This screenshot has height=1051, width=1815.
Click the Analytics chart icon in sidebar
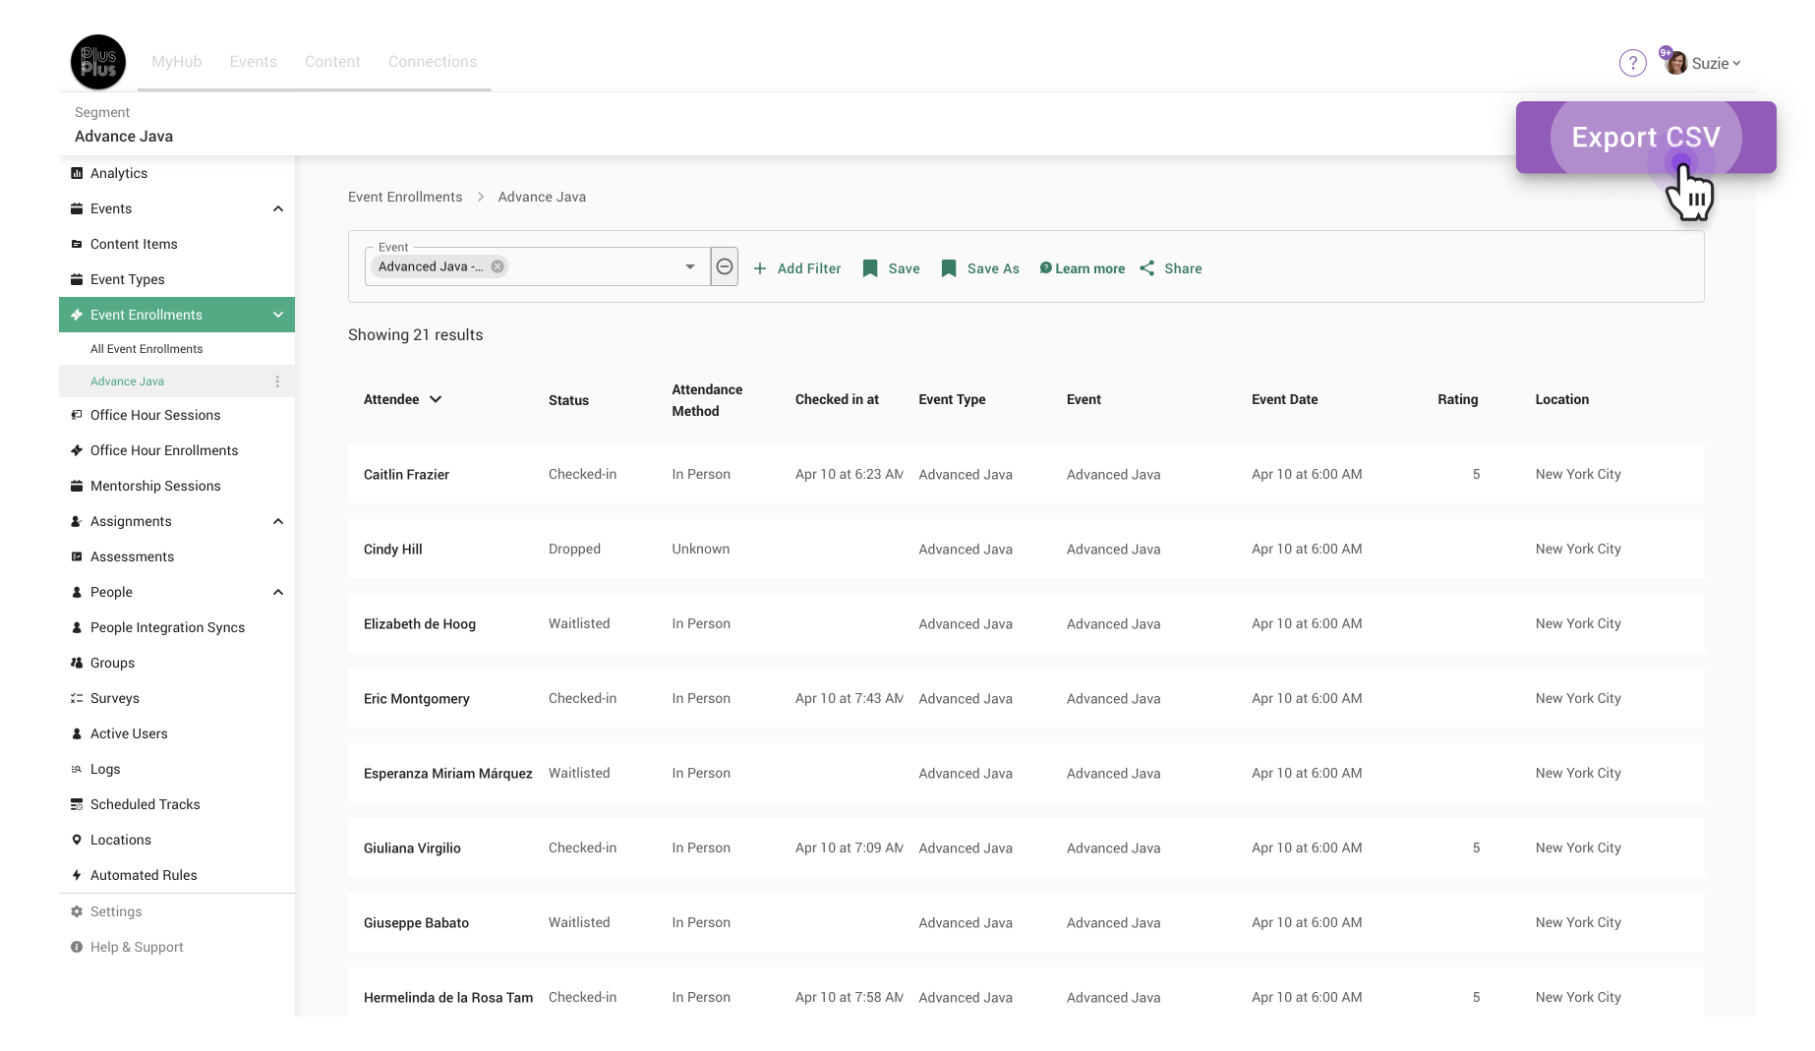pos(77,173)
